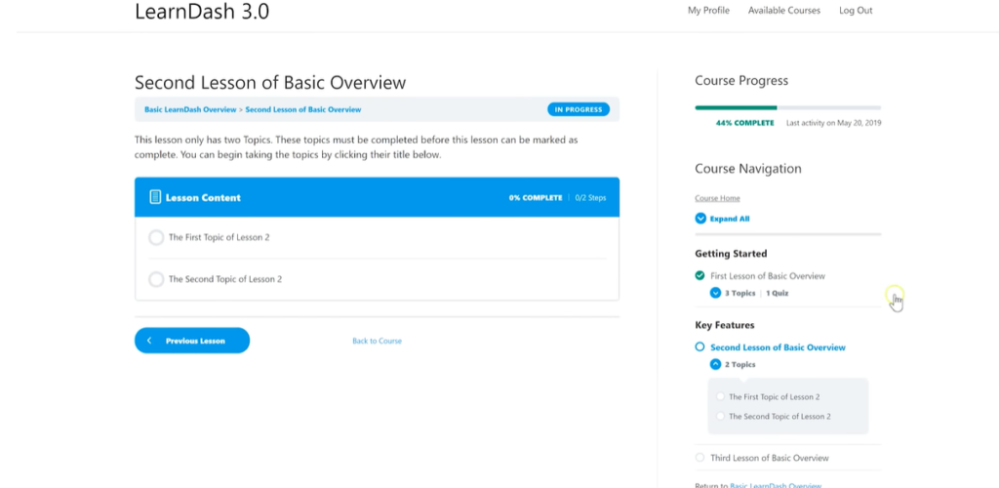
Task: Click the Lesson Content book icon
Action: (155, 197)
